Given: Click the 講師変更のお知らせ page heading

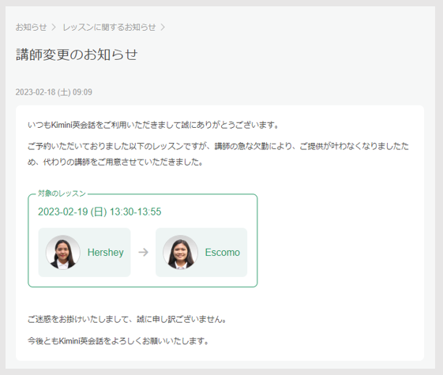Looking at the screenshot, I should pos(77,54).
